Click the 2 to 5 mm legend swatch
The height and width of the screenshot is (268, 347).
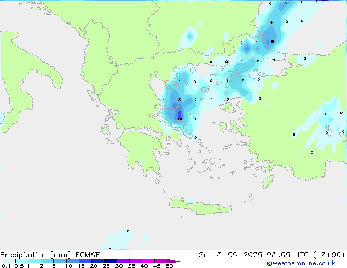pos(48,261)
